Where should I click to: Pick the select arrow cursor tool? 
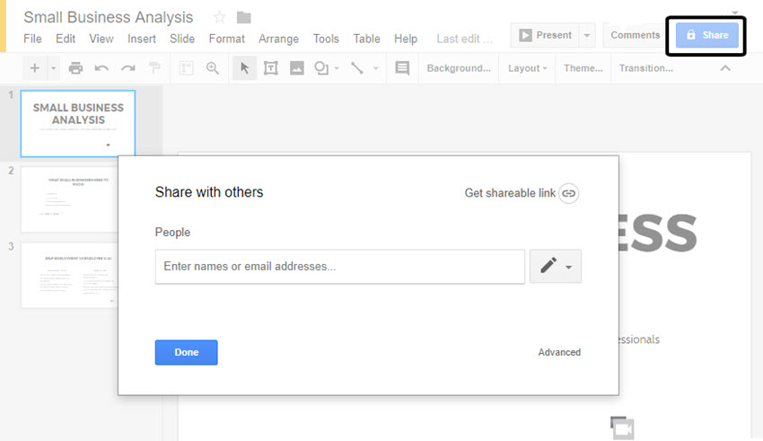pos(244,68)
